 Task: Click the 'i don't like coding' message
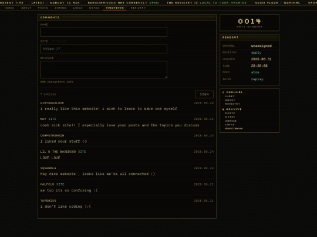point(66,207)
